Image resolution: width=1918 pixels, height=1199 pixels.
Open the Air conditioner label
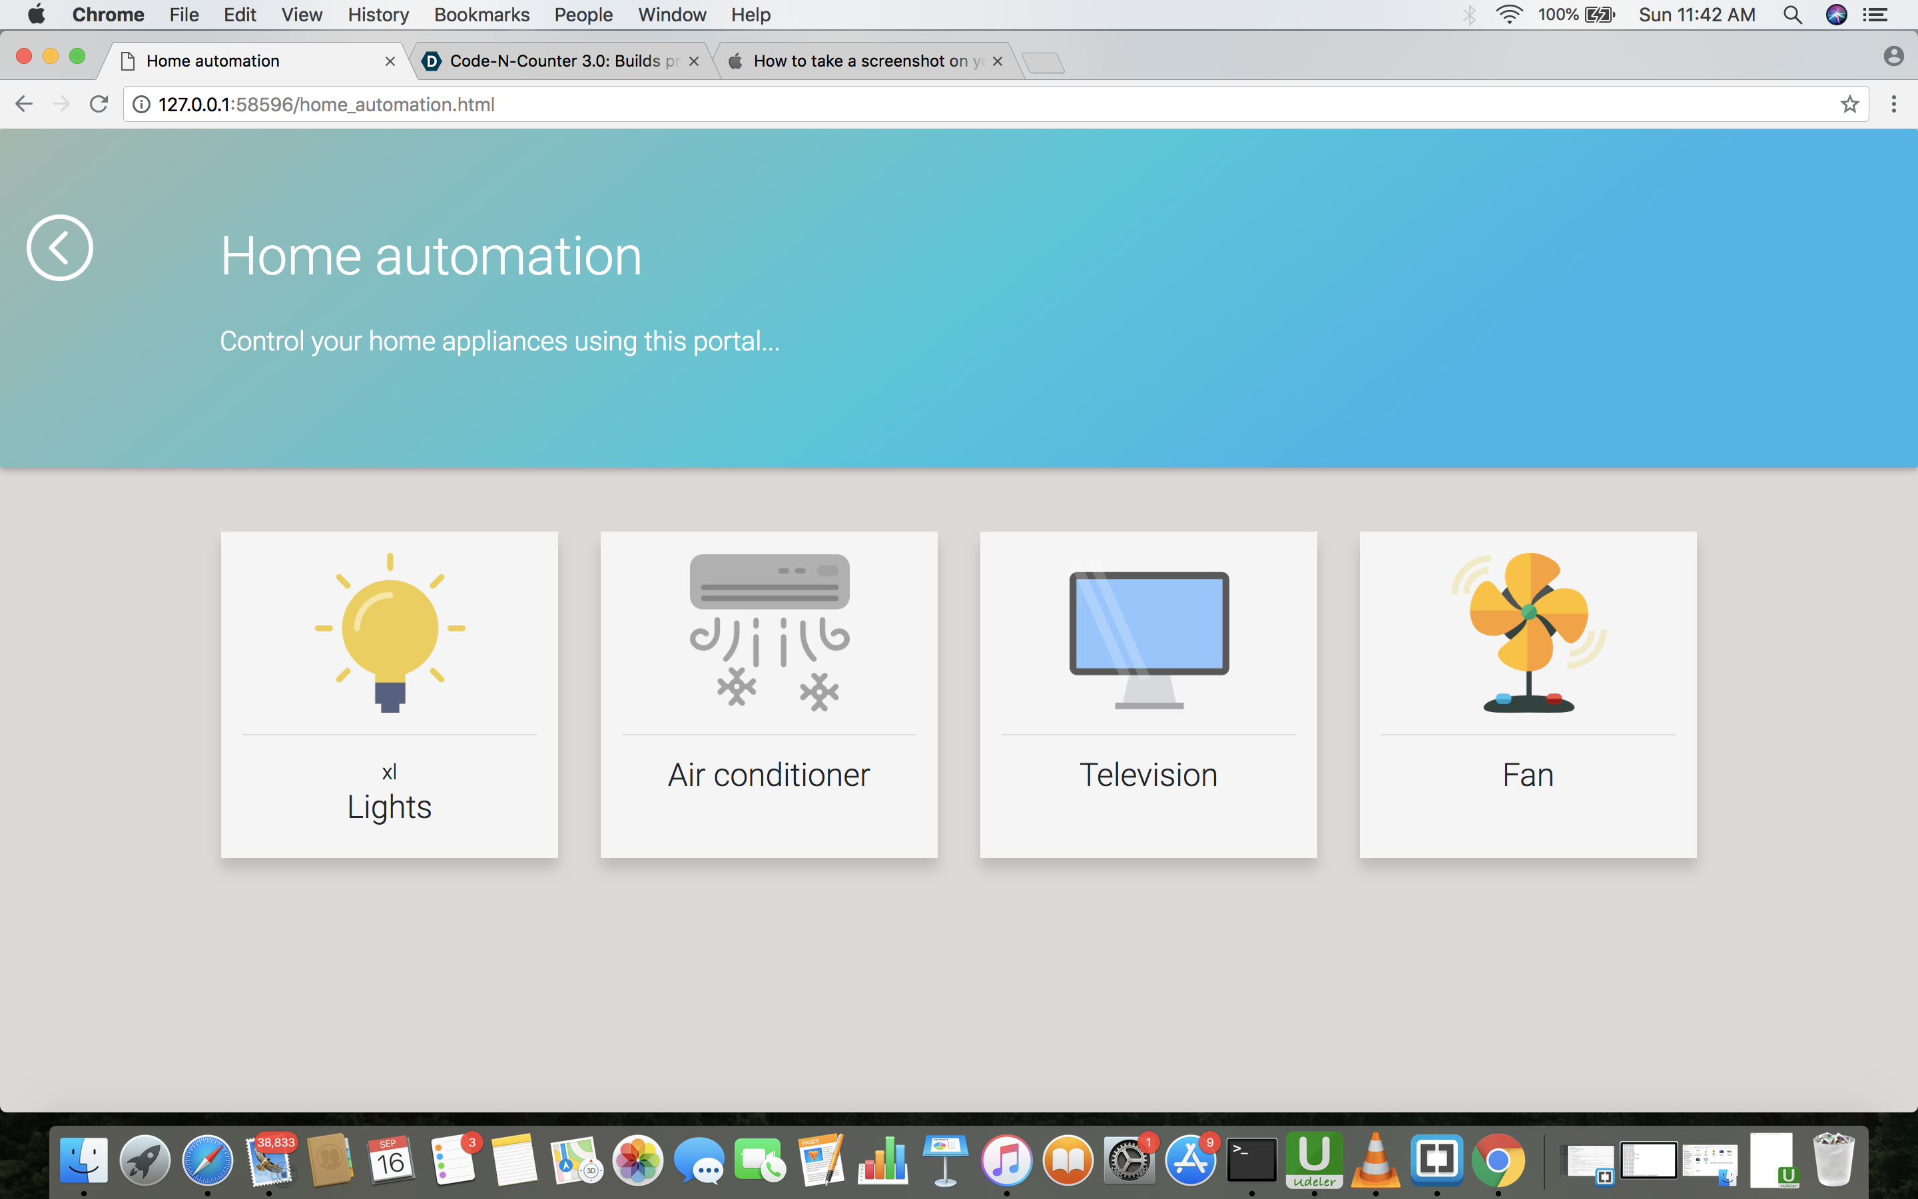pyautogui.click(x=769, y=775)
